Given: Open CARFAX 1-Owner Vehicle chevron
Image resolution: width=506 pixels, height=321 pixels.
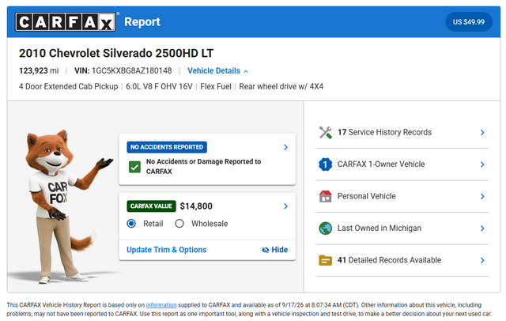Looking at the screenshot, I should (482, 164).
